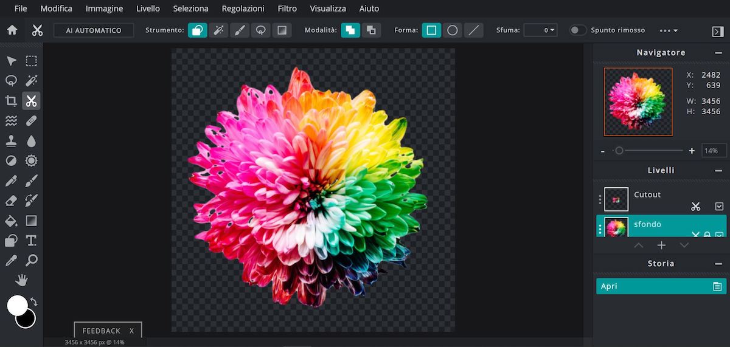Toggle the Spunto rimosso switch
This screenshot has width=730, height=347.
(577, 30)
